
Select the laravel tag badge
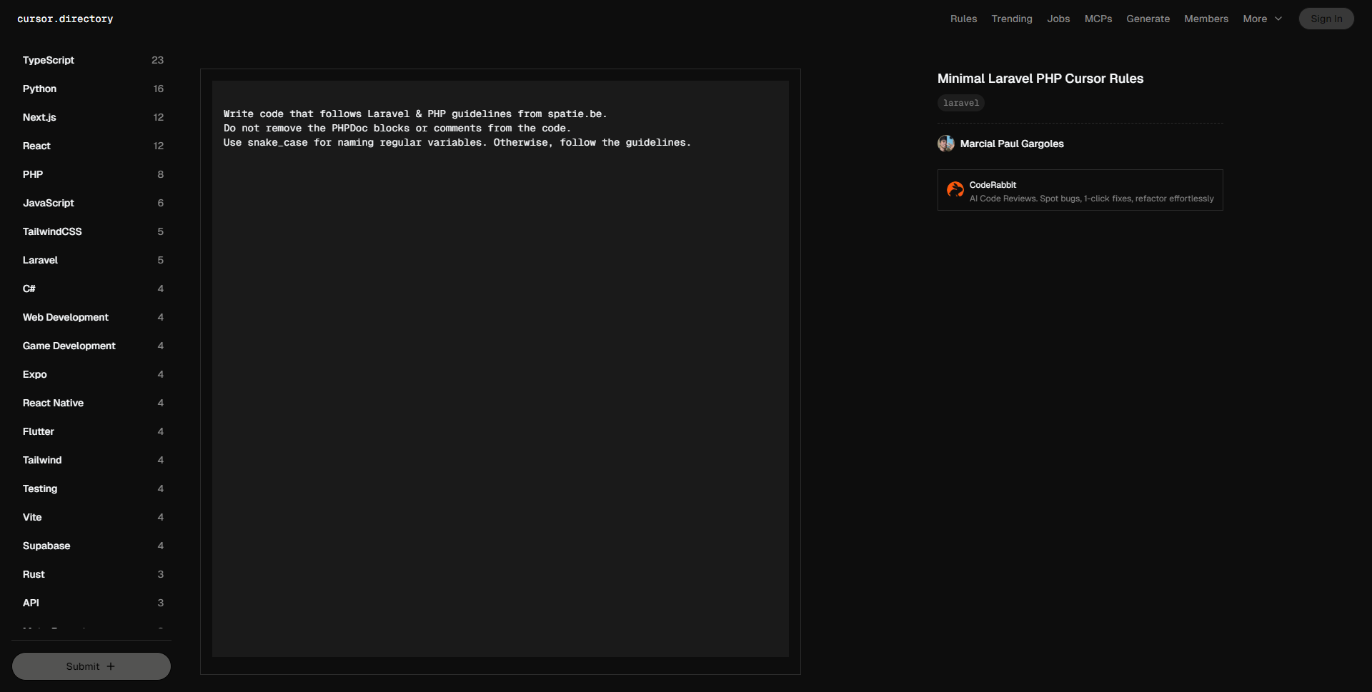click(x=960, y=103)
